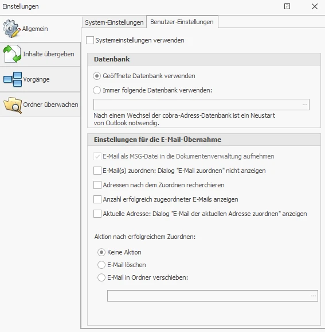Select the Ordner überwachen folder icon
Viewport: 325px width, 332px height.
tap(13, 105)
